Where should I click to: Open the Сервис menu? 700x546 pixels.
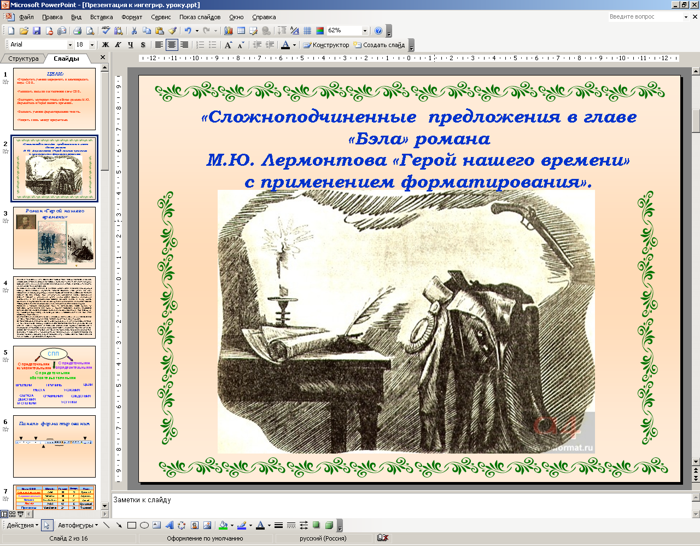[x=161, y=17]
